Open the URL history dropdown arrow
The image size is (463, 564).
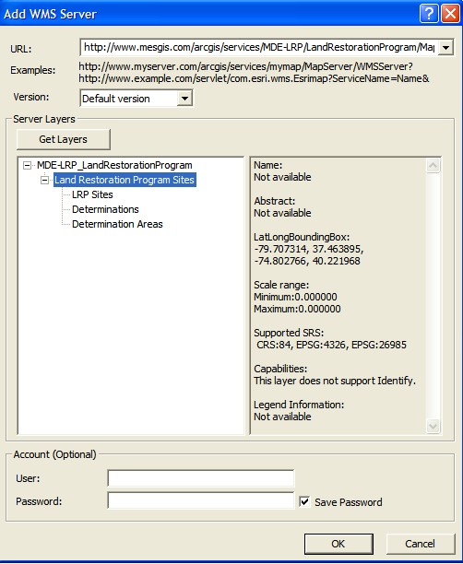coord(445,48)
